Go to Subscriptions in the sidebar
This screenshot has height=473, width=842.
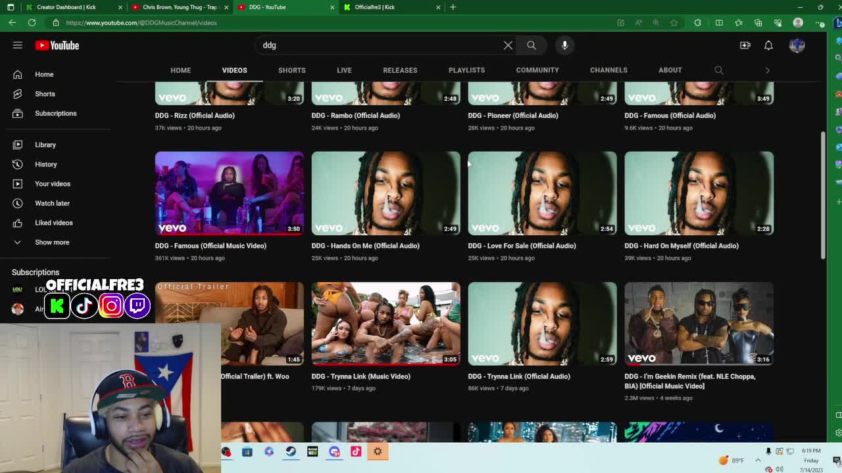56,114
